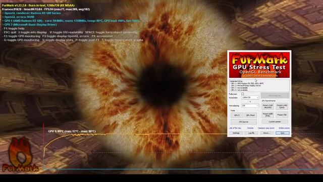The image size is (323, 182).
Task: Run Preset:1440 (QHD) benchmark
Action: (282, 107)
